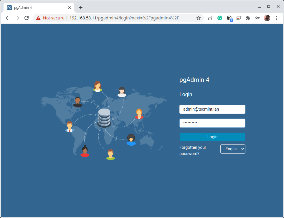
Task: Click the saved passwords key icon
Action: [x=257, y=18]
